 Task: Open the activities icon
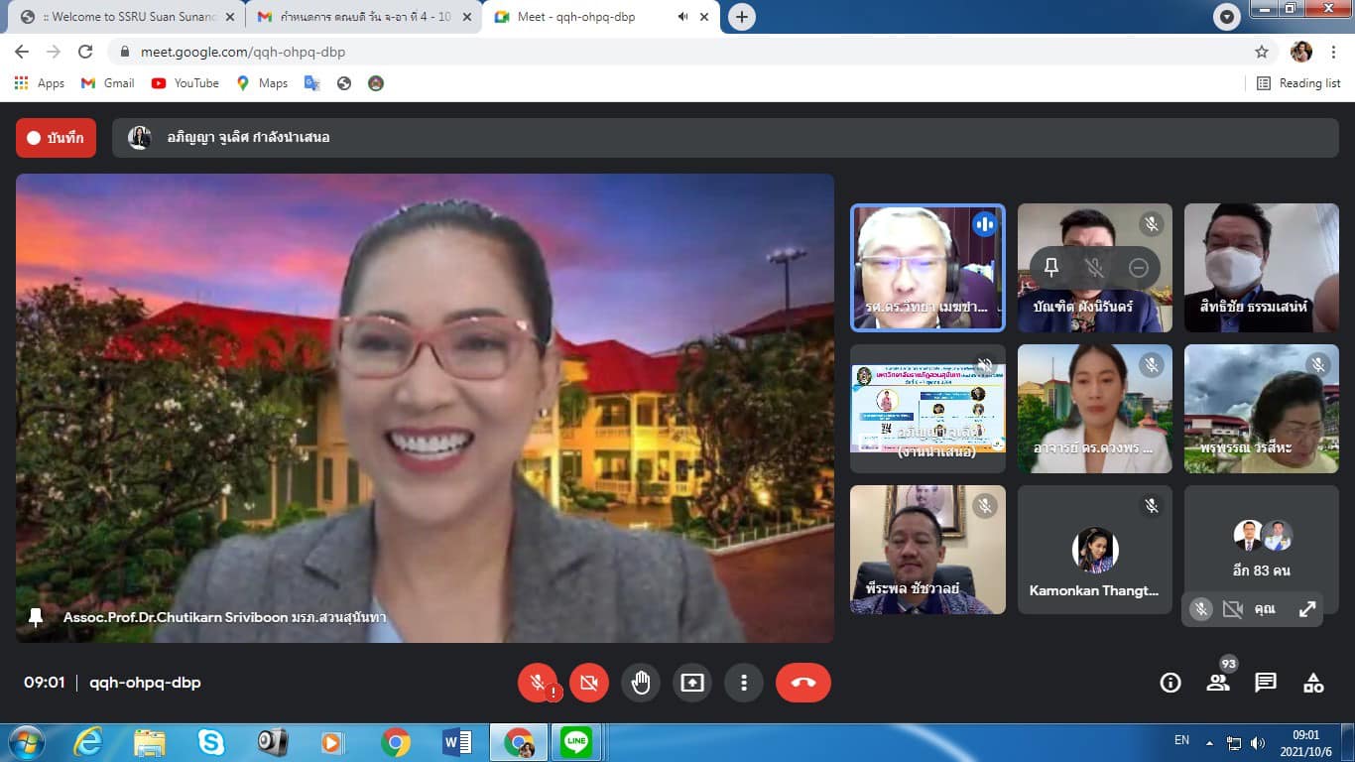click(1313, 683)
